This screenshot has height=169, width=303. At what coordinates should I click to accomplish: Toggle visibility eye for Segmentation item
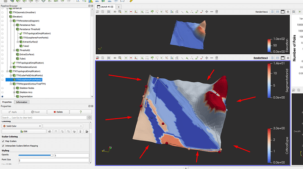tap(2, 97)
